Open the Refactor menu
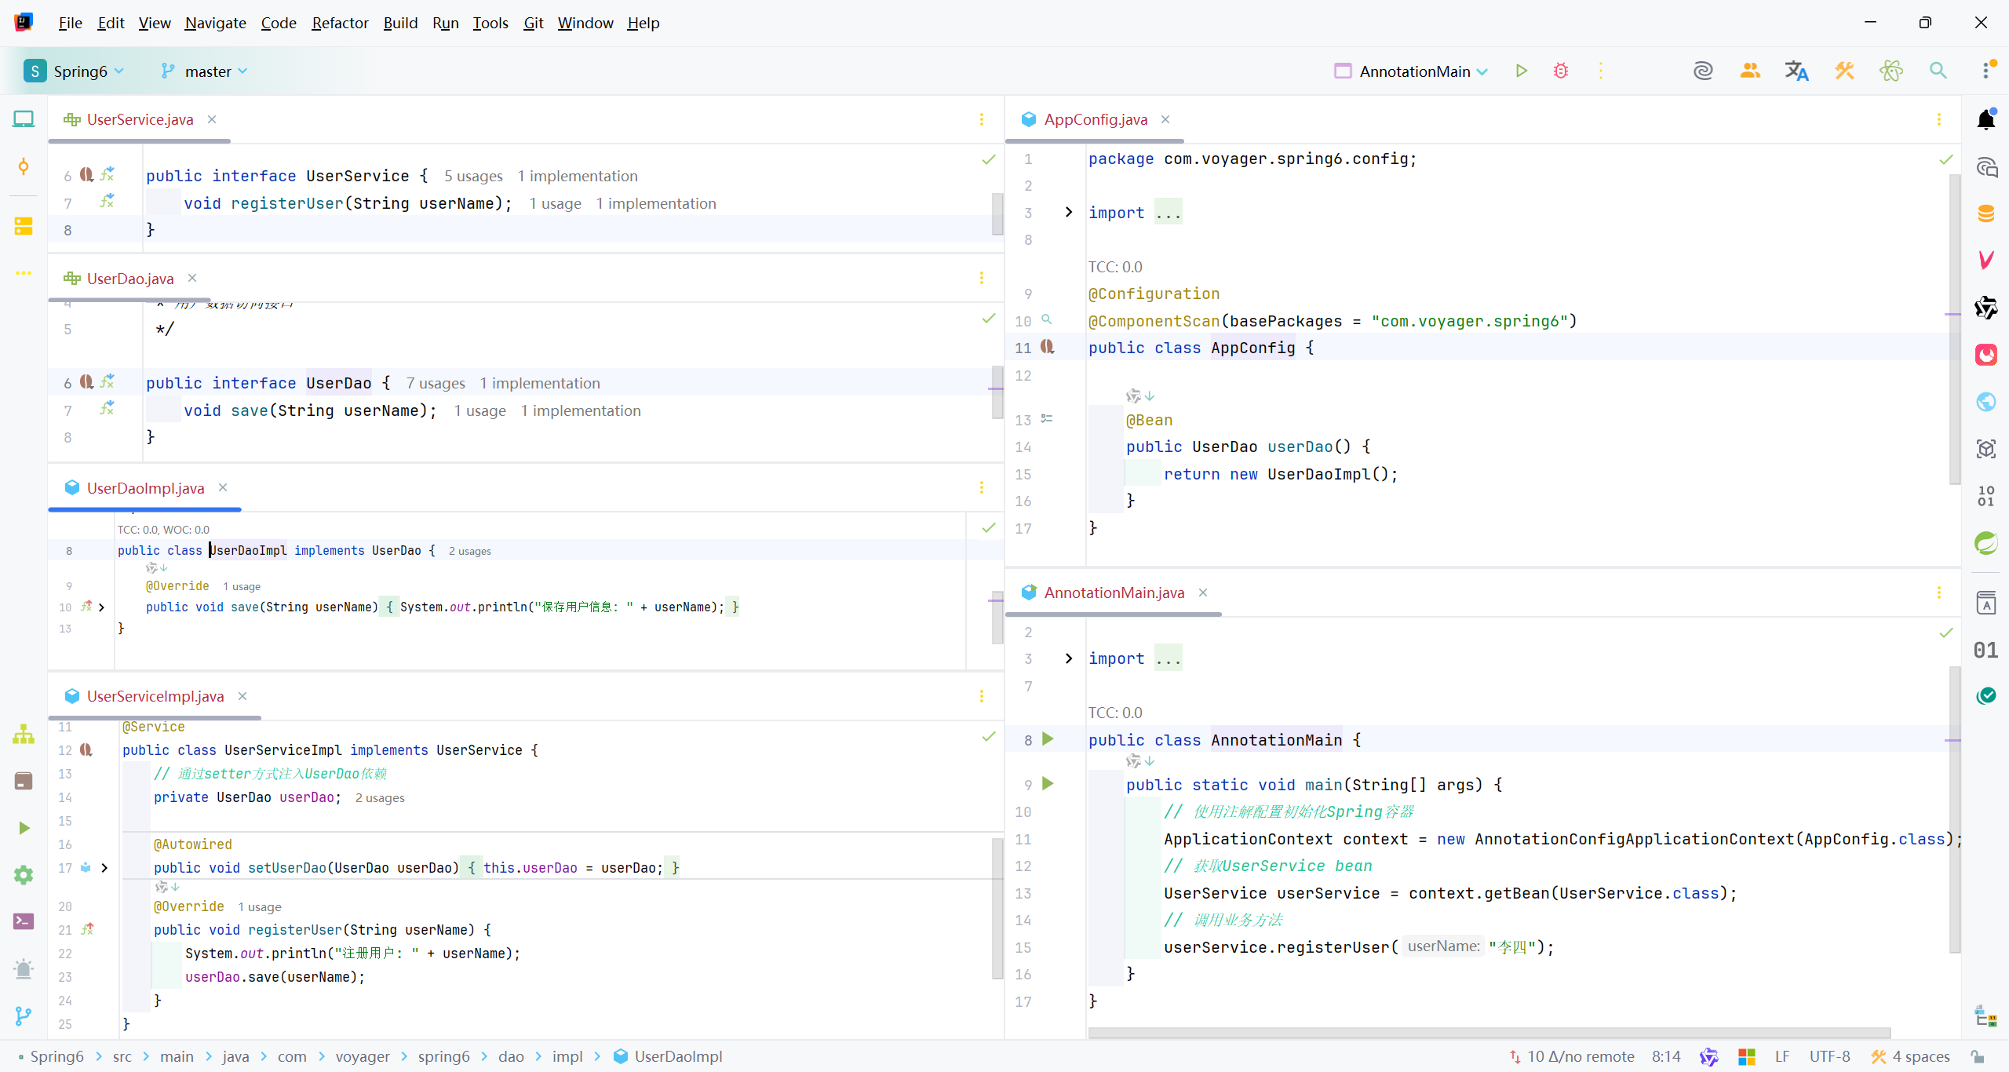This screenshot has width=2009, height=1072. 339,23
